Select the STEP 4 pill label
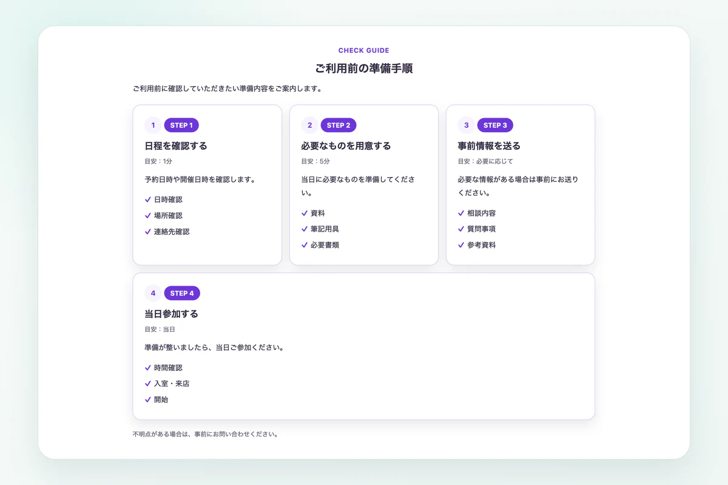The width and height of the screenshot is (728, 485). [182, 293]
